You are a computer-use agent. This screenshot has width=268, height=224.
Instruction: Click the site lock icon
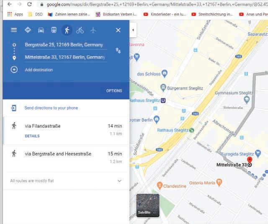pos(42,5)
